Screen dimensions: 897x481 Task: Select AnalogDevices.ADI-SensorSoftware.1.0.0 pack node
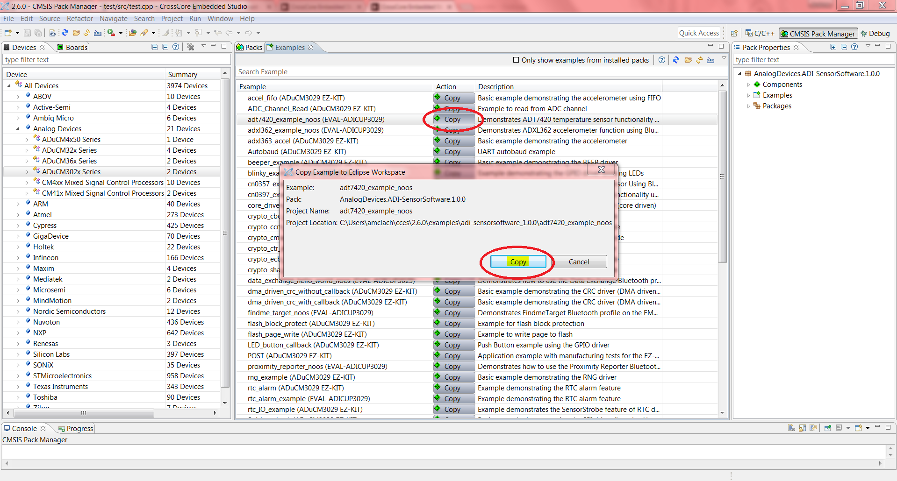pyautogui.click(x=817, y=74)
